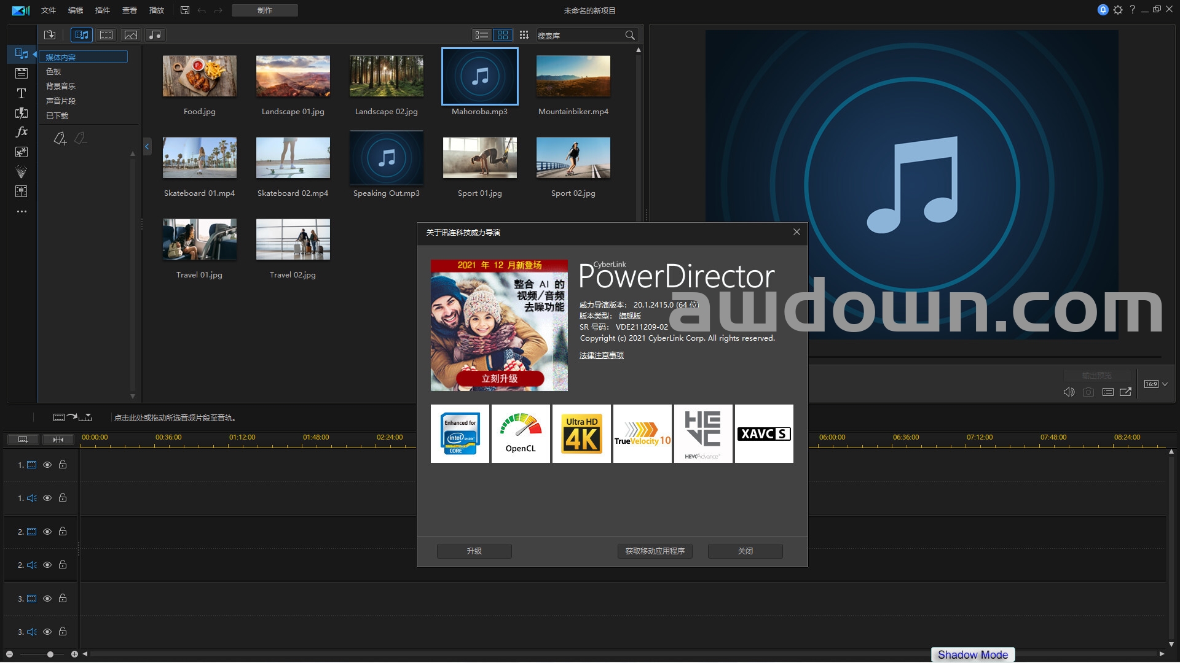Toggle visibility eye on audio track 3
This screenshot has width=1180, height=663.
click(47, 632)
